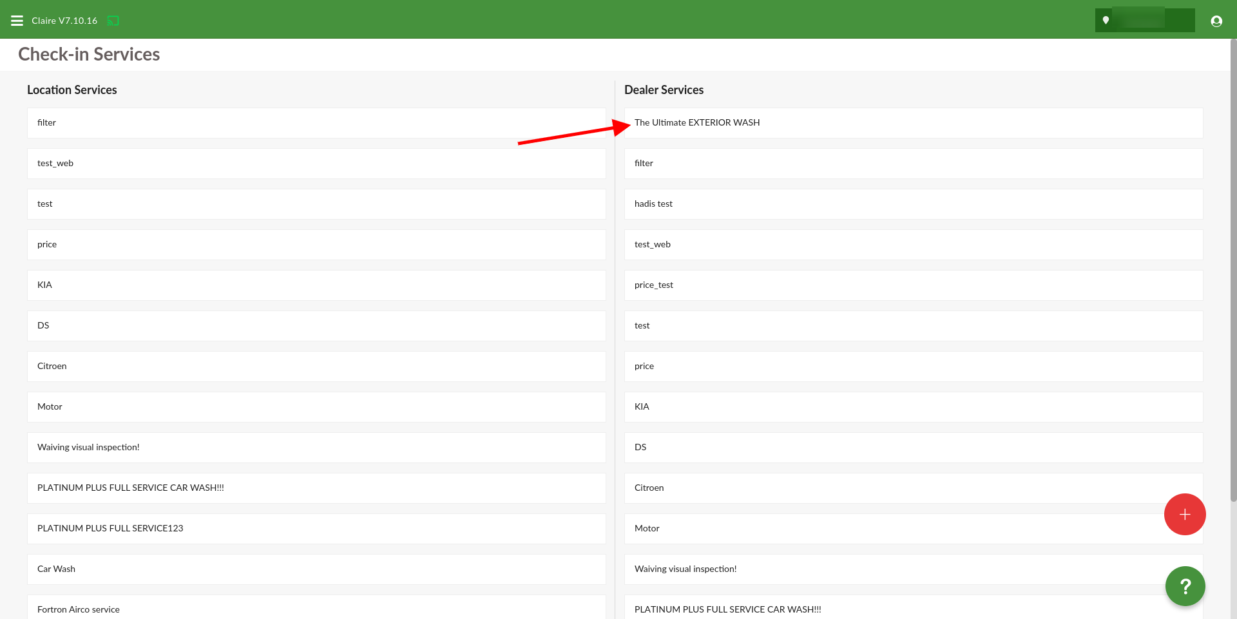Click the green cast screen icon
This screenshot has width=1237, height=619.
click(113, 21)
